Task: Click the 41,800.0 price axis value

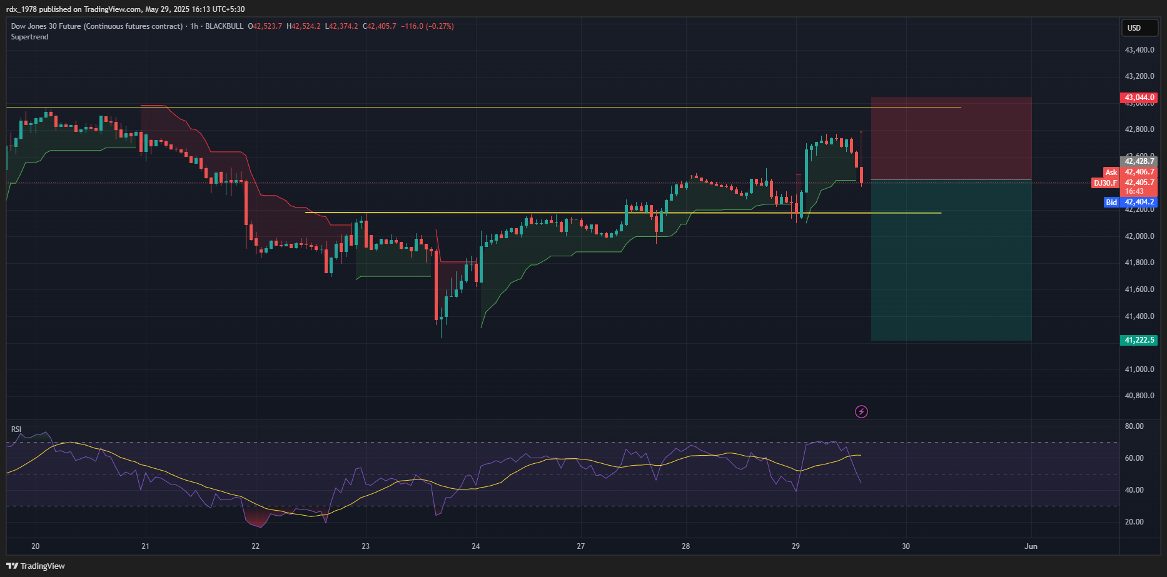Action: click(x=1139, y=263)
